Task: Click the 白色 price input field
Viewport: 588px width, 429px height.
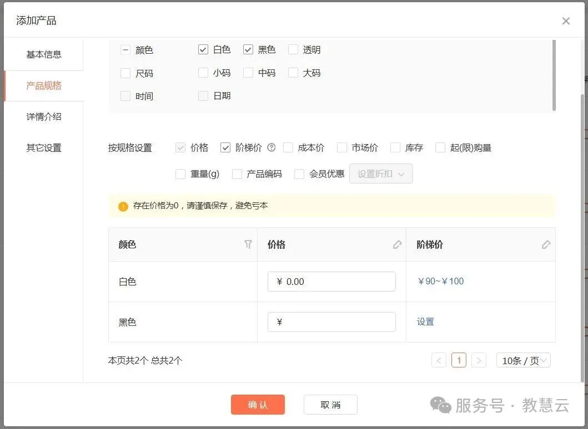Action: pyautogui.click(x=331, y=282)
